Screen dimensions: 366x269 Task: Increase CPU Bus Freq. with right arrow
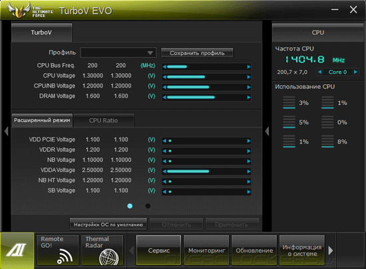(x=249, y=67)
